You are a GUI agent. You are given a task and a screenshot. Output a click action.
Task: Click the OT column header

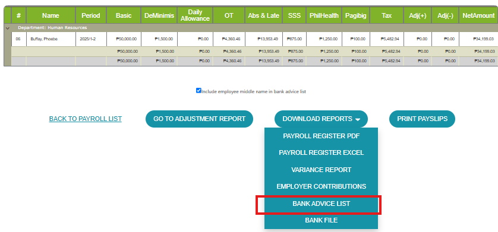(229, 15)
